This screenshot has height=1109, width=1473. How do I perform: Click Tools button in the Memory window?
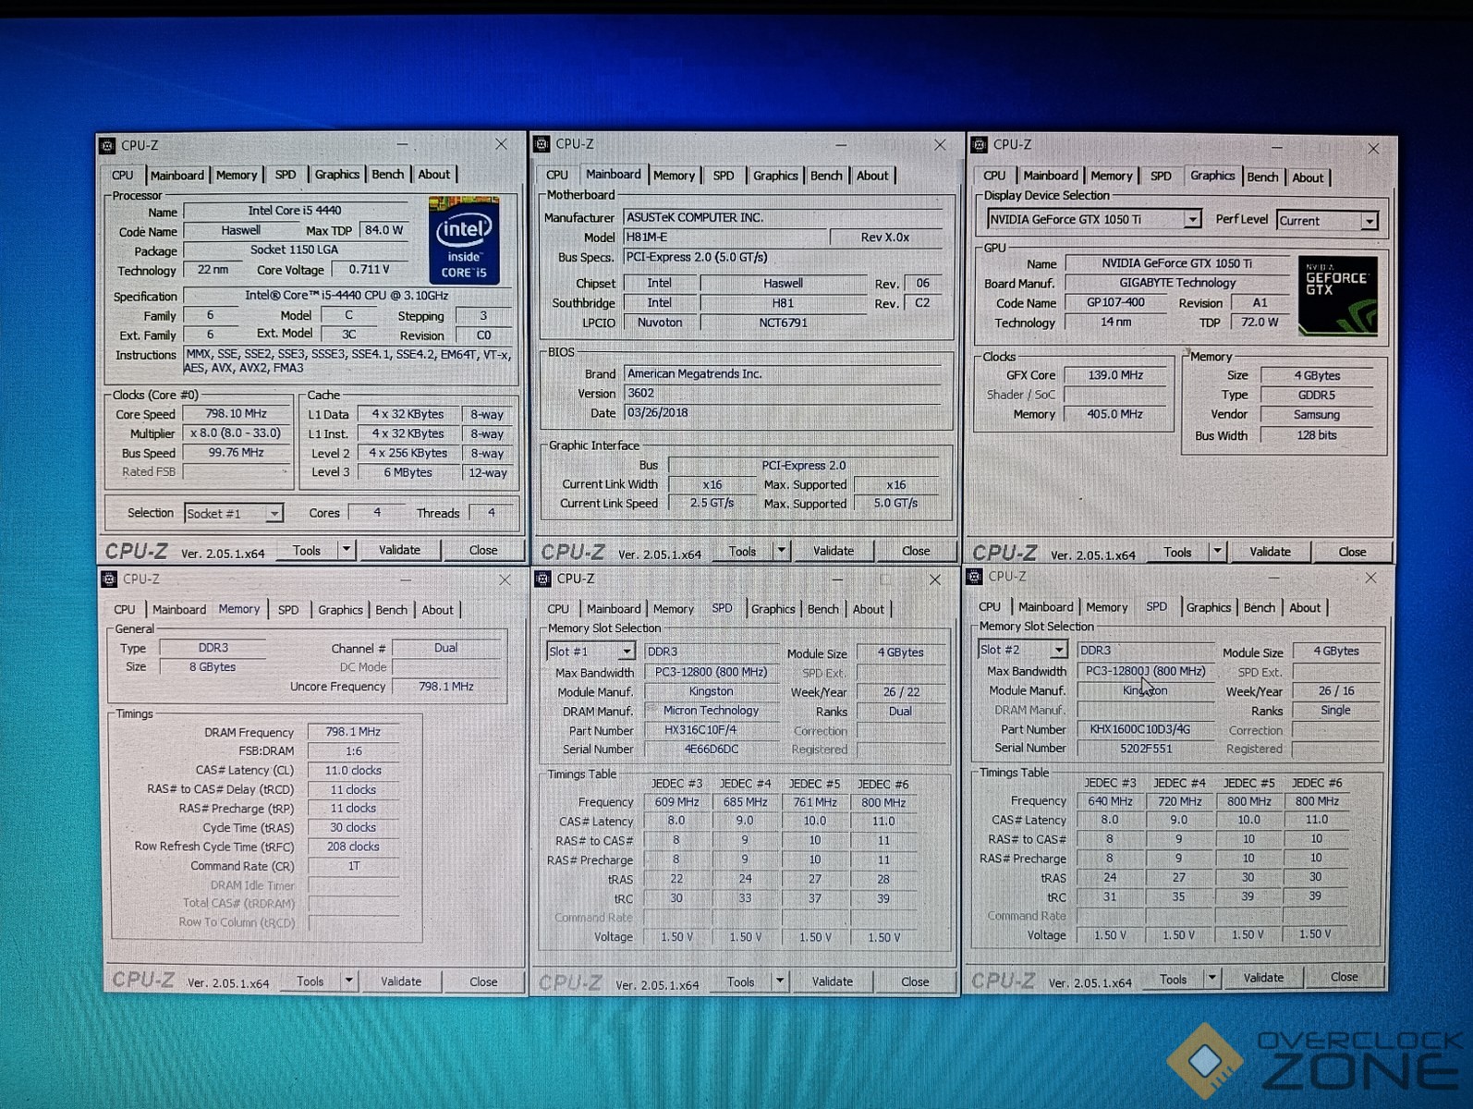pos(310,981)
